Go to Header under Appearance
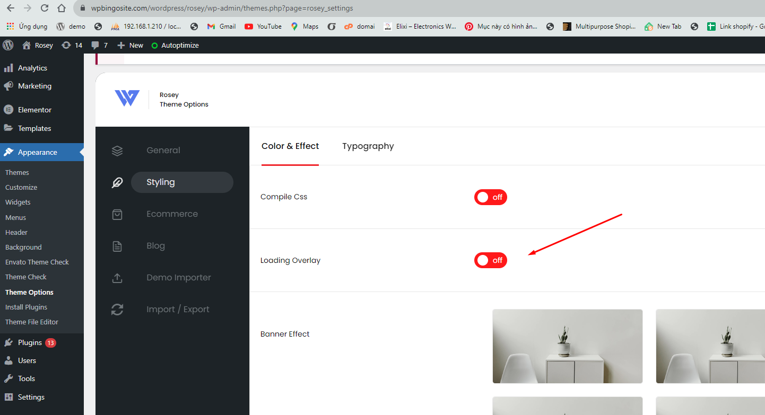The image size is (765, 415). click(x=16, y=233)
